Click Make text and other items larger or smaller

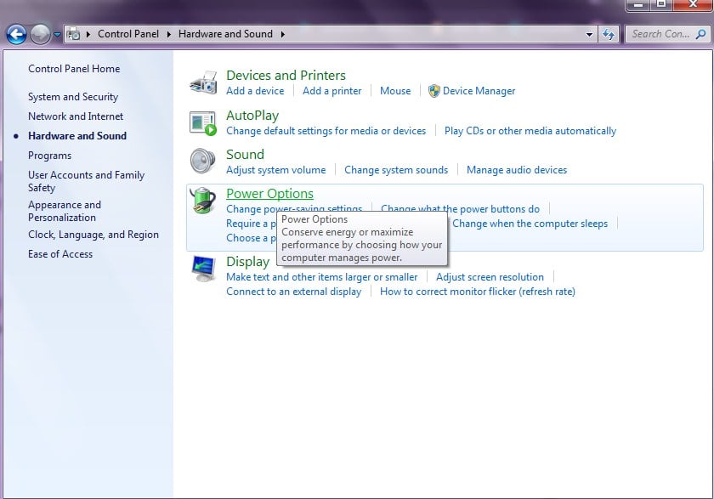point(322,277)
